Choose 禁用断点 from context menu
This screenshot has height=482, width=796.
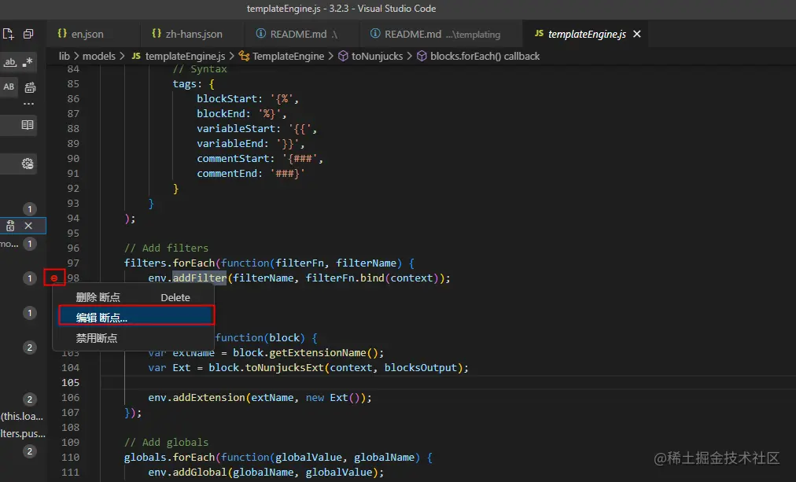coord(133,338)
